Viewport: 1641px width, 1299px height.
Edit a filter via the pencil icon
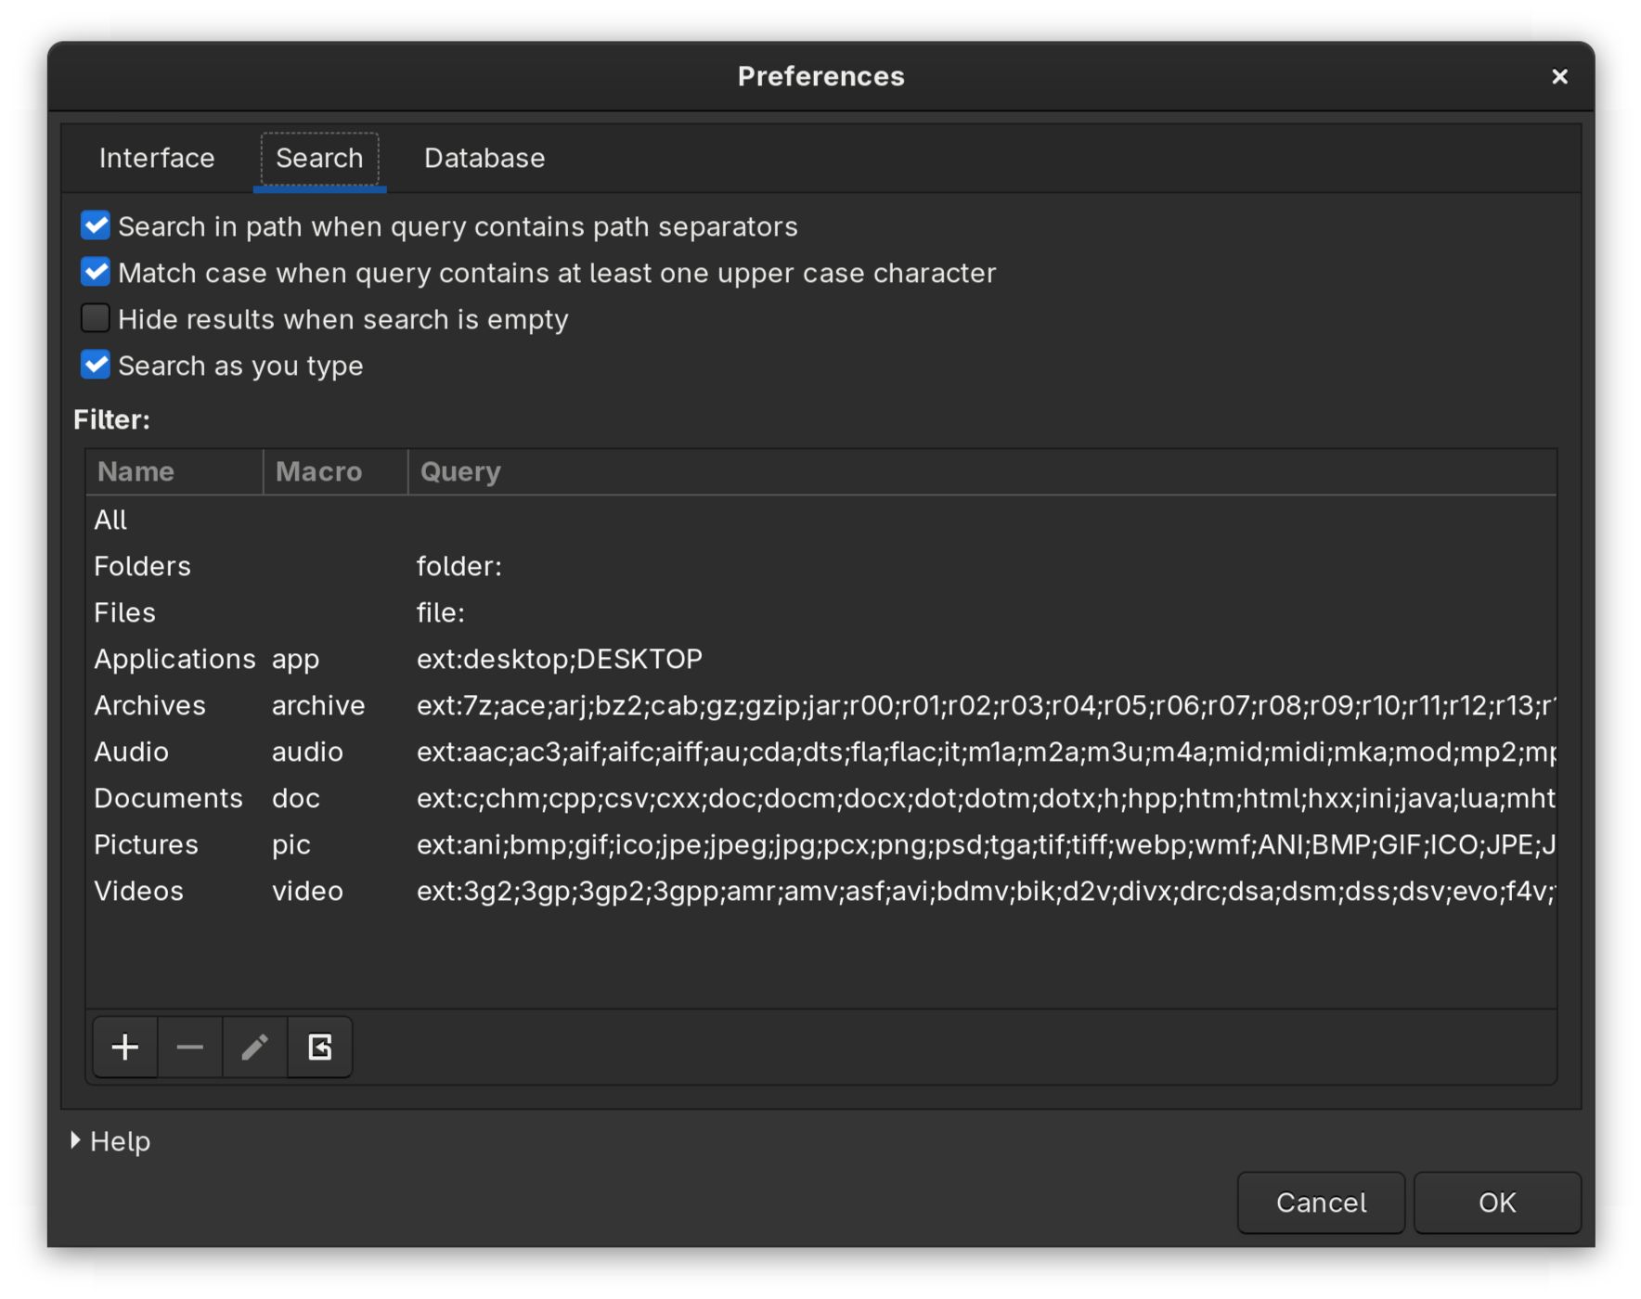[254, 1047]
